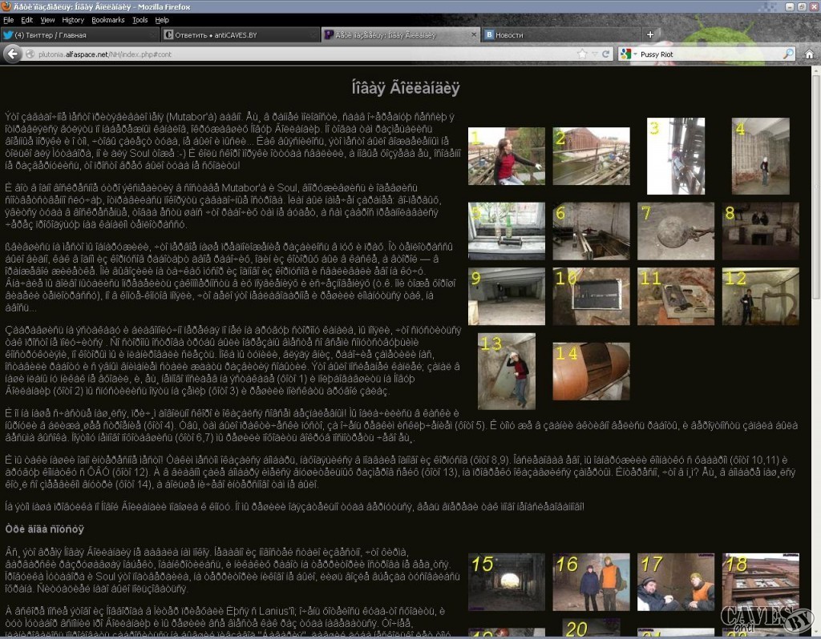Click the Twitter bird icon on first tab
Viewport: 821px width, 639px height.
point(8,35)
